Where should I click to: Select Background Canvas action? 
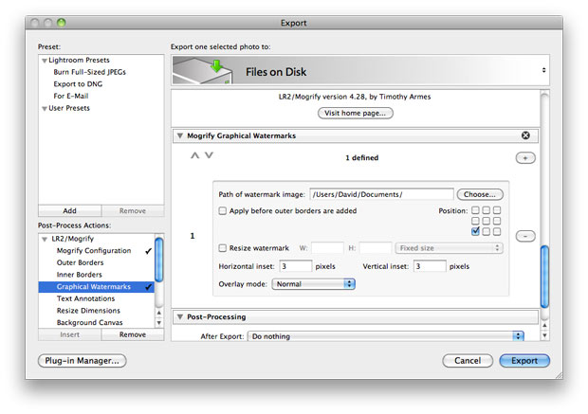[89, 323]
